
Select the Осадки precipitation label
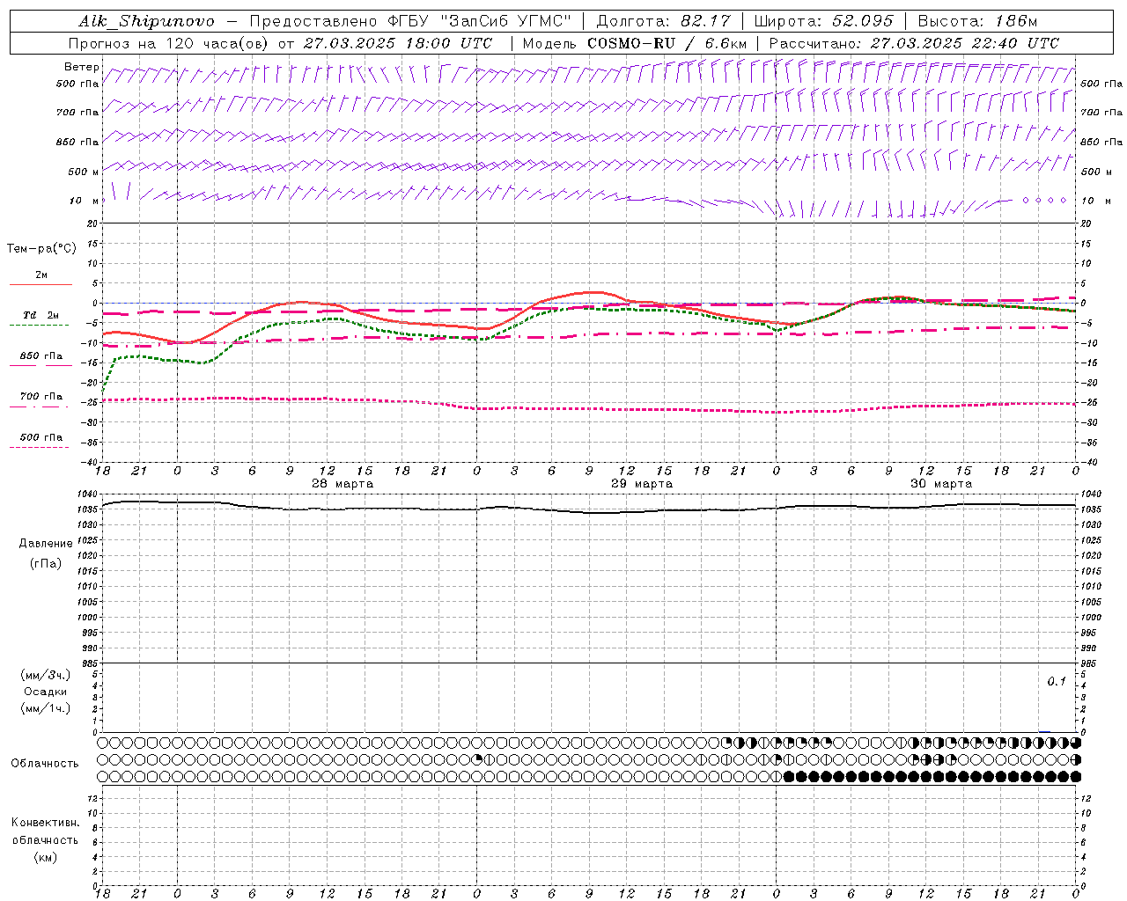tap(46, 692)
